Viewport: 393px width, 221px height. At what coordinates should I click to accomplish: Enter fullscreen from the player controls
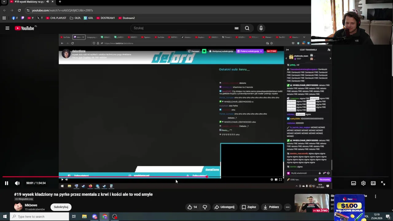[x=383, y=183]
